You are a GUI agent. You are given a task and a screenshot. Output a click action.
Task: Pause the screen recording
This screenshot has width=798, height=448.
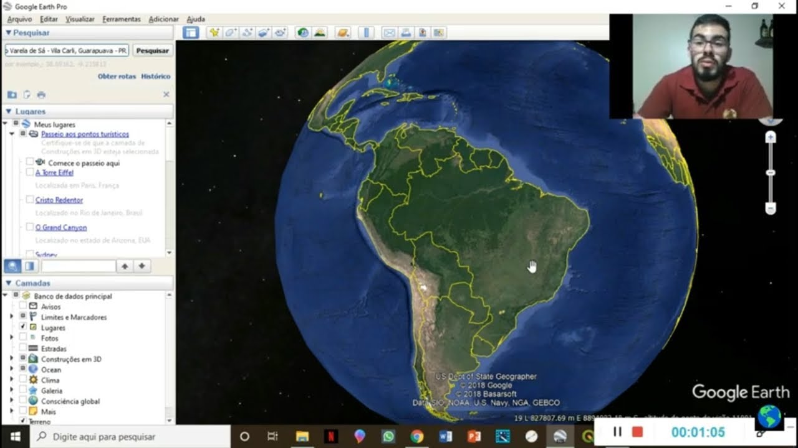coord(617,432)
